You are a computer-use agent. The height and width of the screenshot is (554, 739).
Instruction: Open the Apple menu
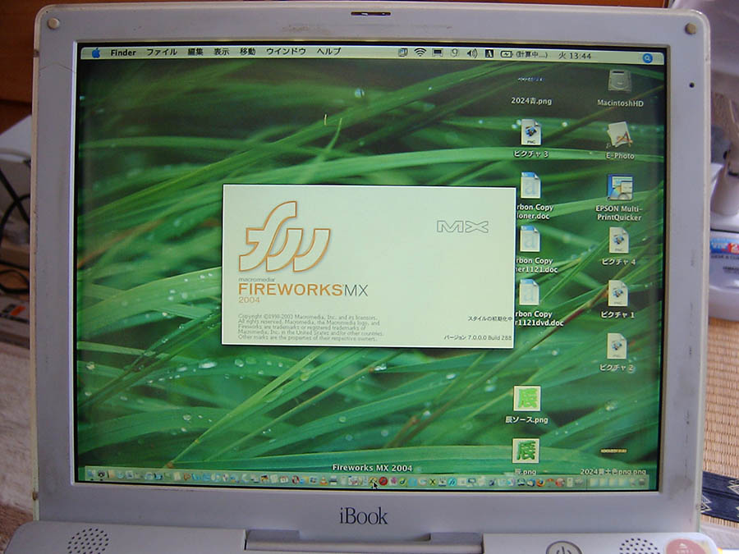point(96,53)
